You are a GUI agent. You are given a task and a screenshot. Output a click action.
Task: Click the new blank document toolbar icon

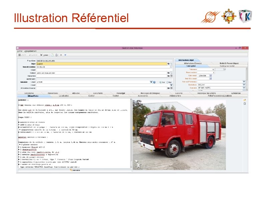pos(52,55)
